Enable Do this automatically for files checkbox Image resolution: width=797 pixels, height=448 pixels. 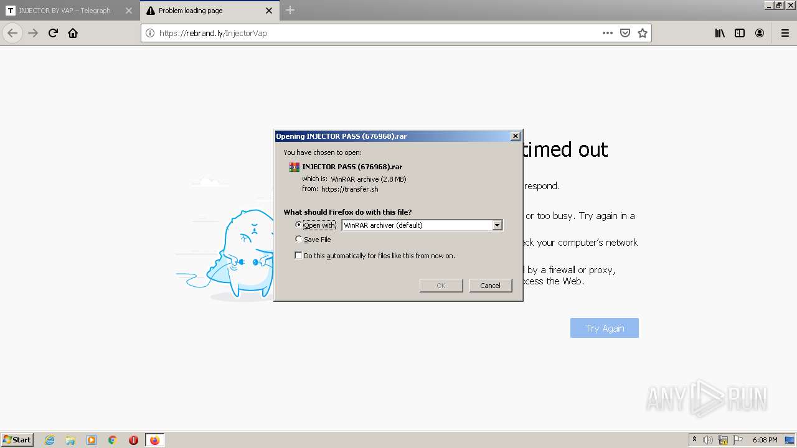coord(299,255)
